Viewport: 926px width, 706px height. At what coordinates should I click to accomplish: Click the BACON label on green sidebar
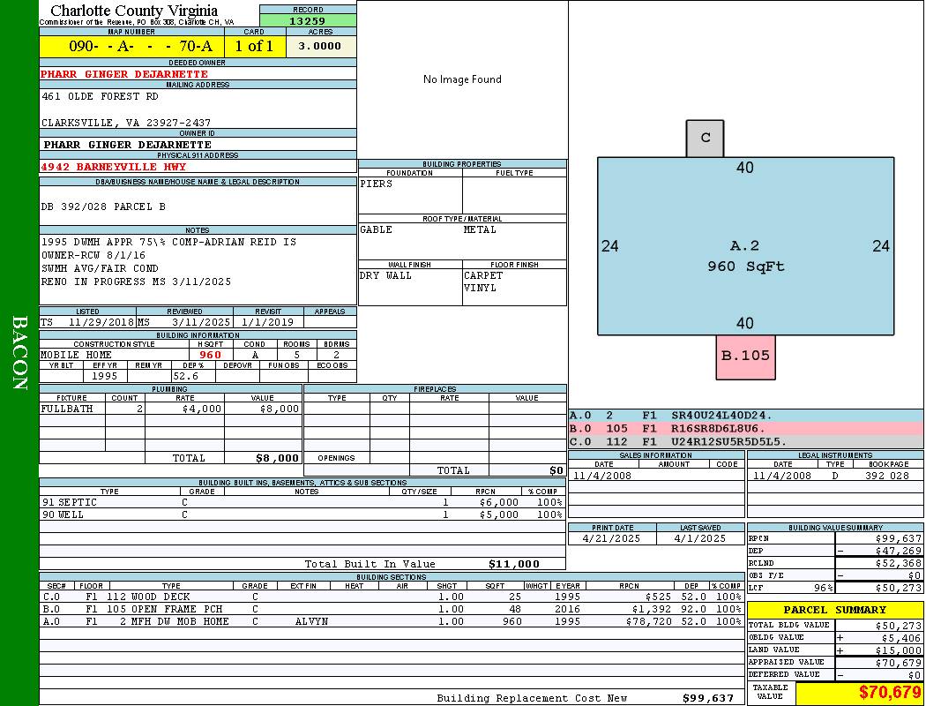coord(19,353)
